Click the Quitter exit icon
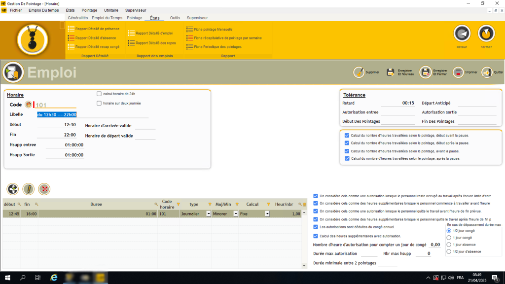Viewport: 505px width, 284px height. coord(487,72)
